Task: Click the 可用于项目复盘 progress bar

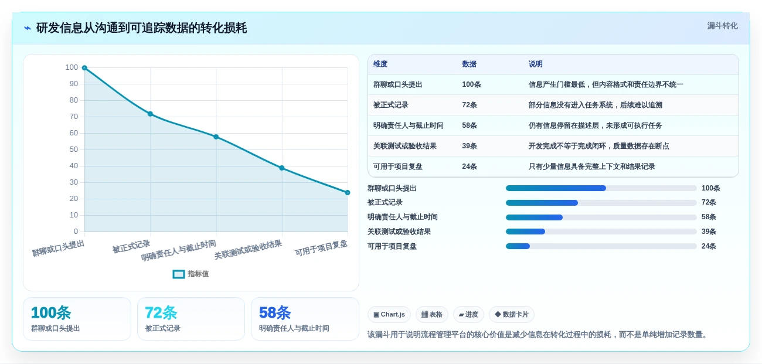Action: pyautogui.click(x=601, y=246)
